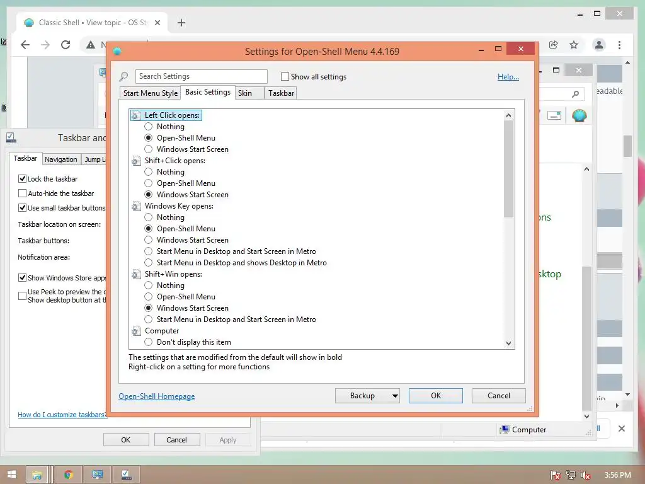Viewport: 645px width, 484px height.
Task: Click OK in Open-Shell settings
Action: coord(436,396)
